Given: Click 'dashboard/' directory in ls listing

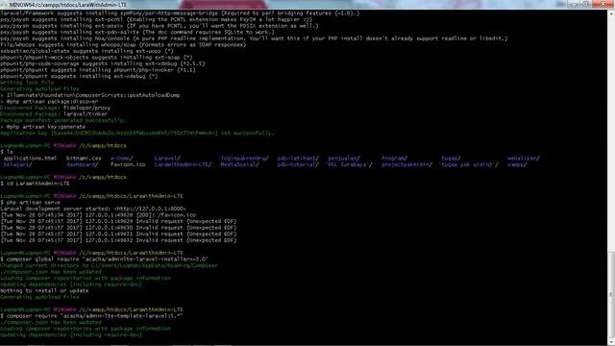Looking at the screenshot, I should click(82, 164).
